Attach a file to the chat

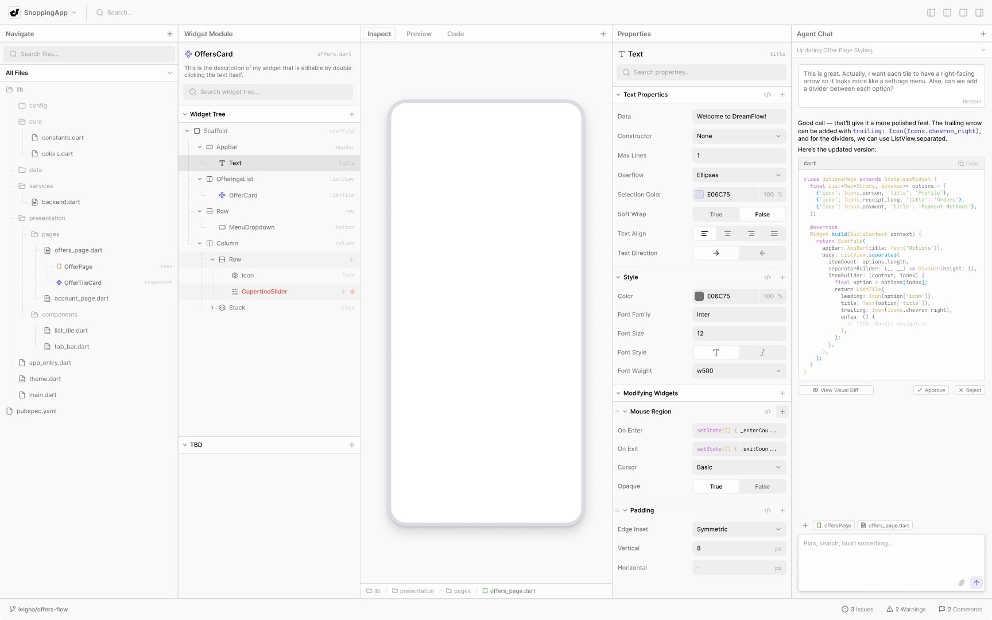962,583
